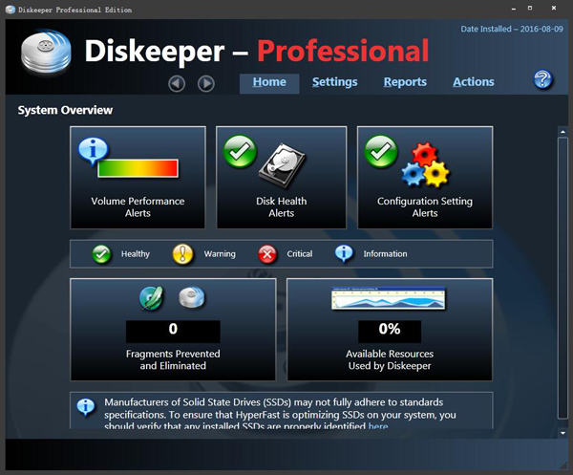Minimize the Diskeeper window
Image resolution: width=573 pixels, height=475 pixels.
pyautogui.click(x=514, y=9)
